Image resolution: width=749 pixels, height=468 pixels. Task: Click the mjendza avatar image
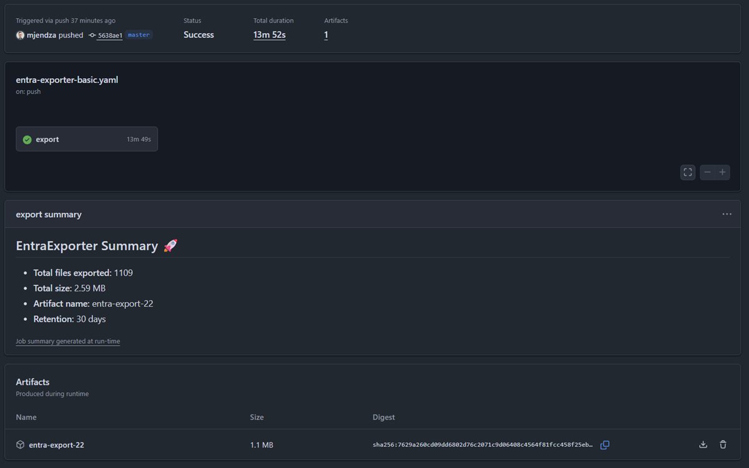click(x=20, y=36)
